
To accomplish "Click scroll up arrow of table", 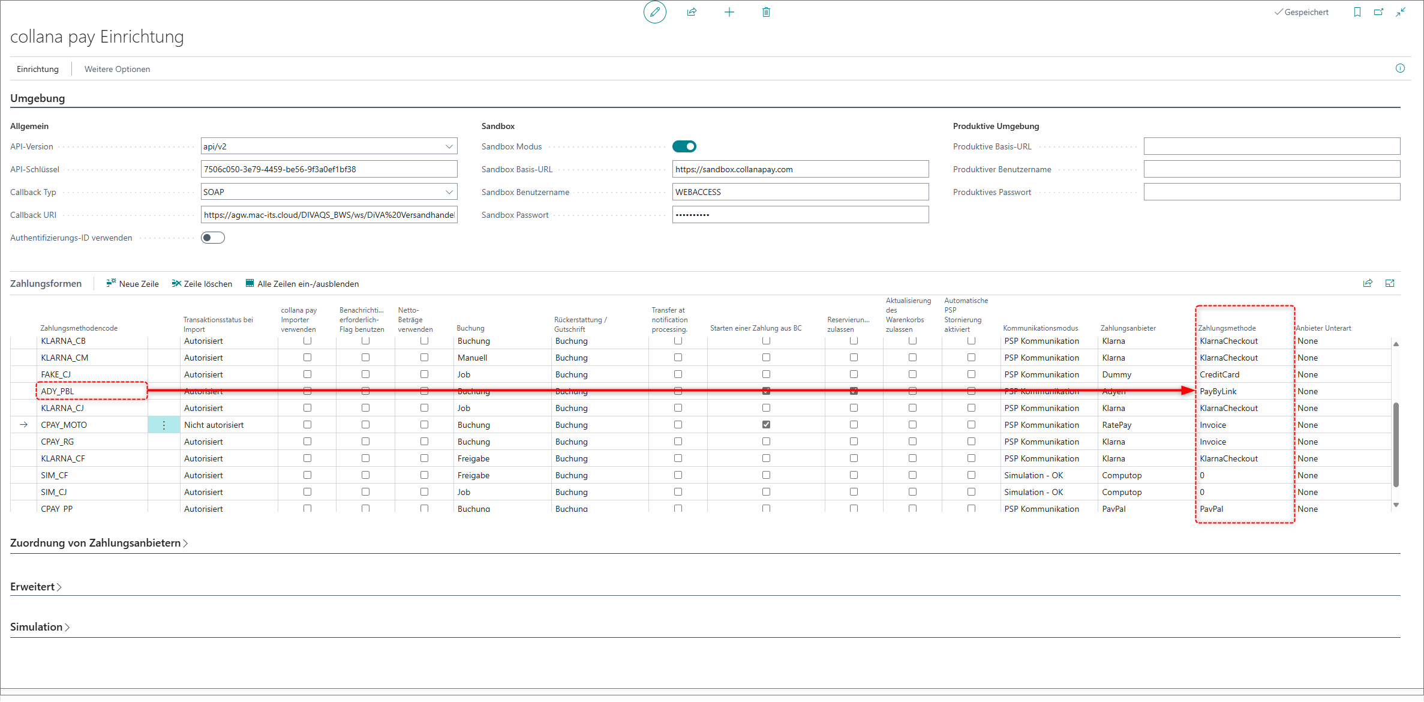I will click(x=1396, y=344).
